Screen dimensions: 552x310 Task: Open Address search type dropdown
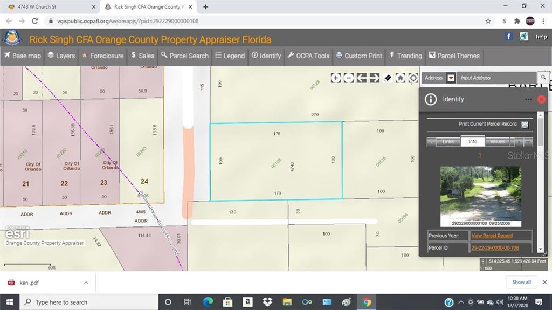pyautogui.click(x=451, y=78)
